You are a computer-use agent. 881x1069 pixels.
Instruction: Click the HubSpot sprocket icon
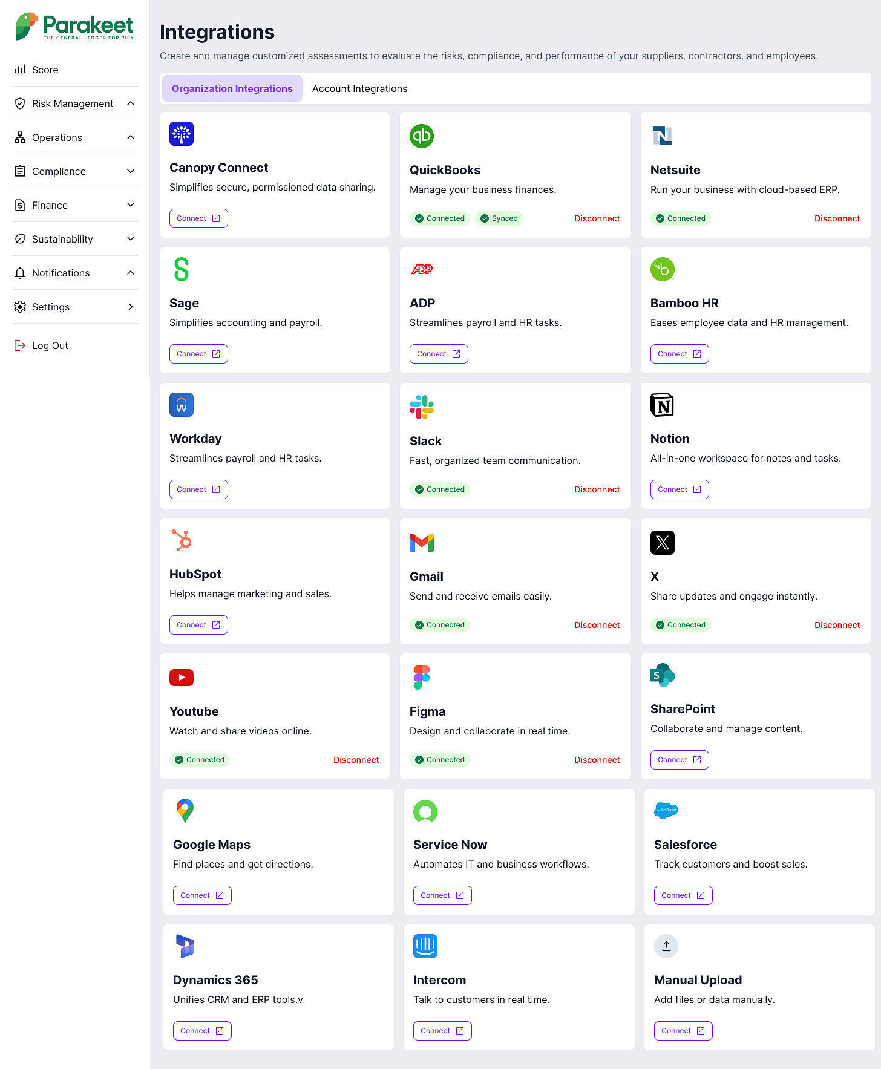point(182,540)
